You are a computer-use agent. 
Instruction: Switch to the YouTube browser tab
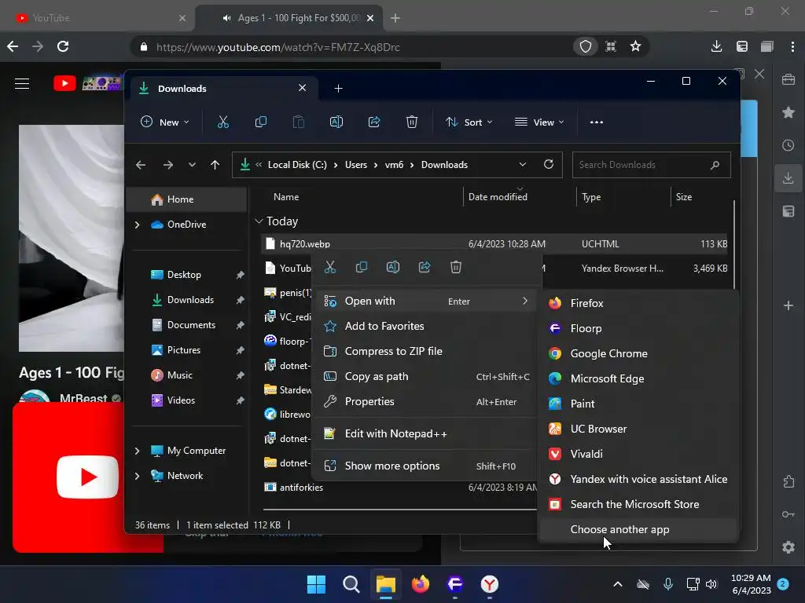97,18
